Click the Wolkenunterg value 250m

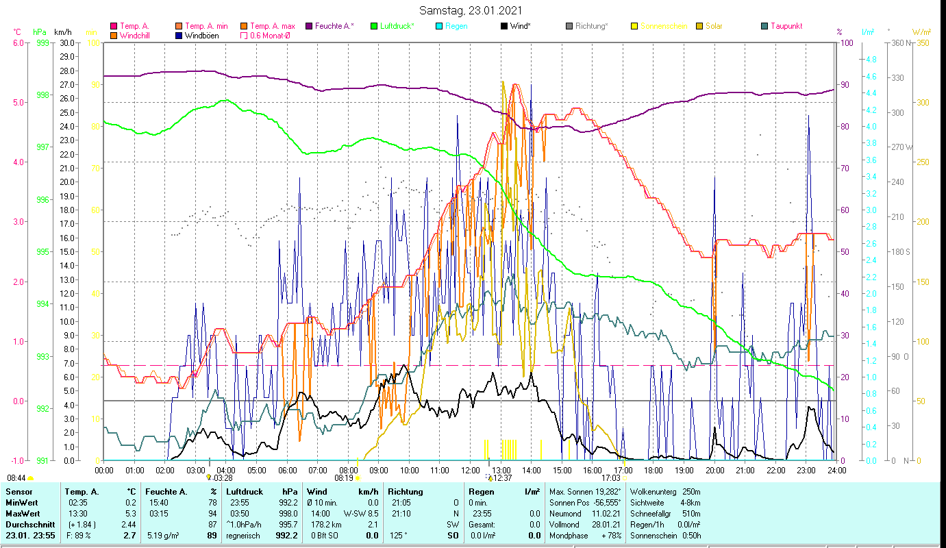pyautogui.click(x=691, y=492)
